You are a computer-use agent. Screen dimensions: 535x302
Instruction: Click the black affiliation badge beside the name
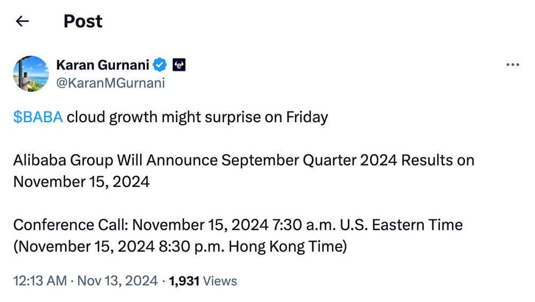pyautogui.click(x=179, y=65)
